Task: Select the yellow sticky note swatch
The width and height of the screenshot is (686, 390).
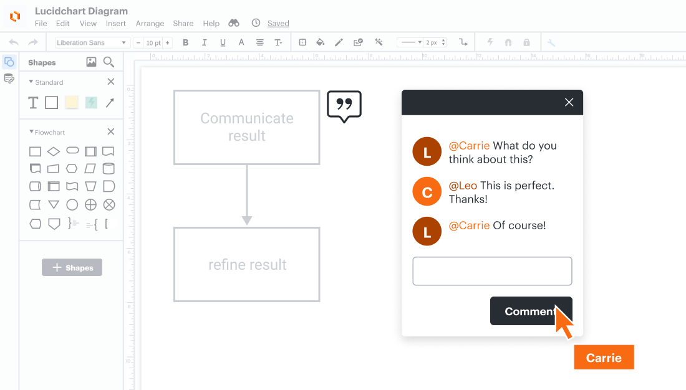Action: pos(72,103)
